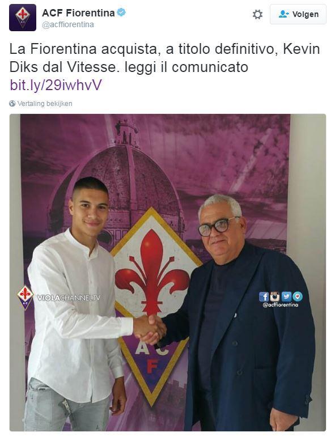Viewport: 335px width, 437px height.
Task: Open the @acffiorentina handle link
Action: tap(67, 25)
